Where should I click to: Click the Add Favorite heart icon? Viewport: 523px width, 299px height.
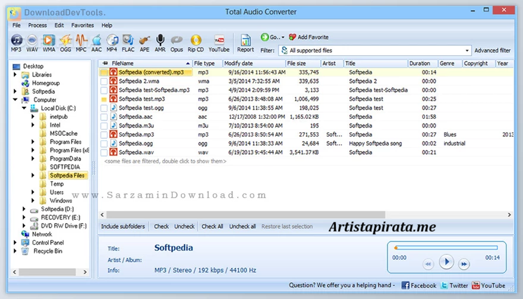point(292,37)
